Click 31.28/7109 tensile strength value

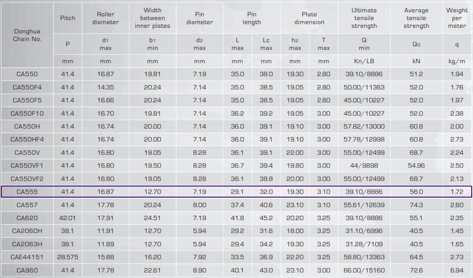[364, 244]
